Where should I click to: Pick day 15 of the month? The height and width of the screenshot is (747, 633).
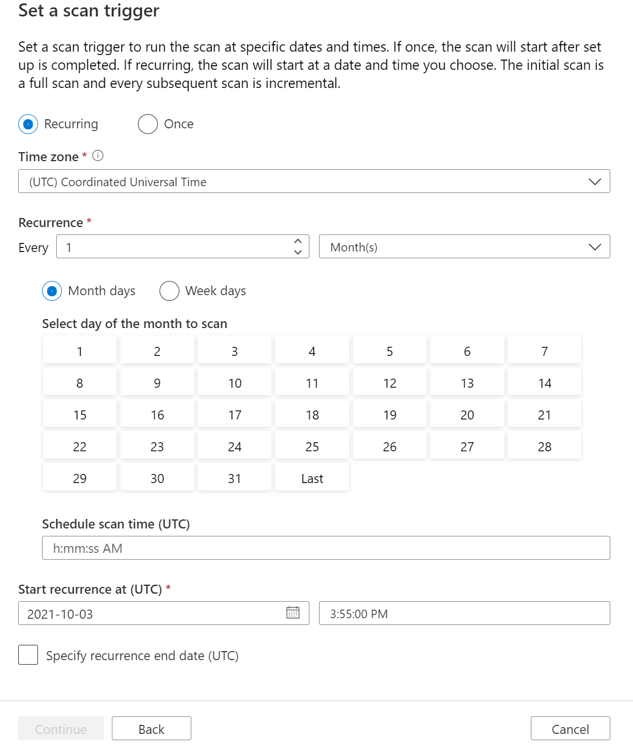(x=79, y=415)
